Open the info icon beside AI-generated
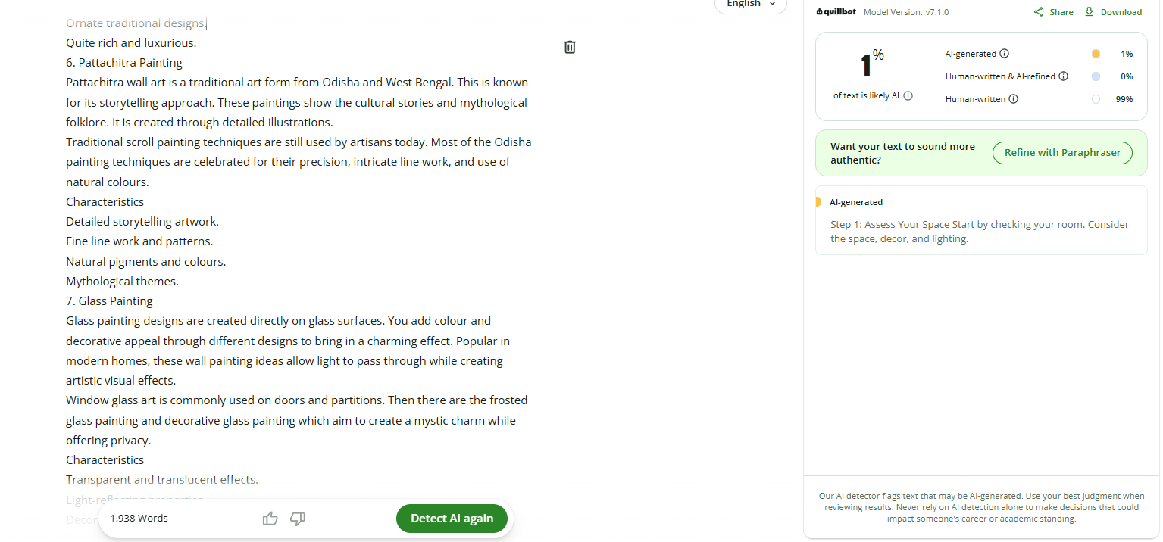The image size is (1163, 542). [1005, 54]
